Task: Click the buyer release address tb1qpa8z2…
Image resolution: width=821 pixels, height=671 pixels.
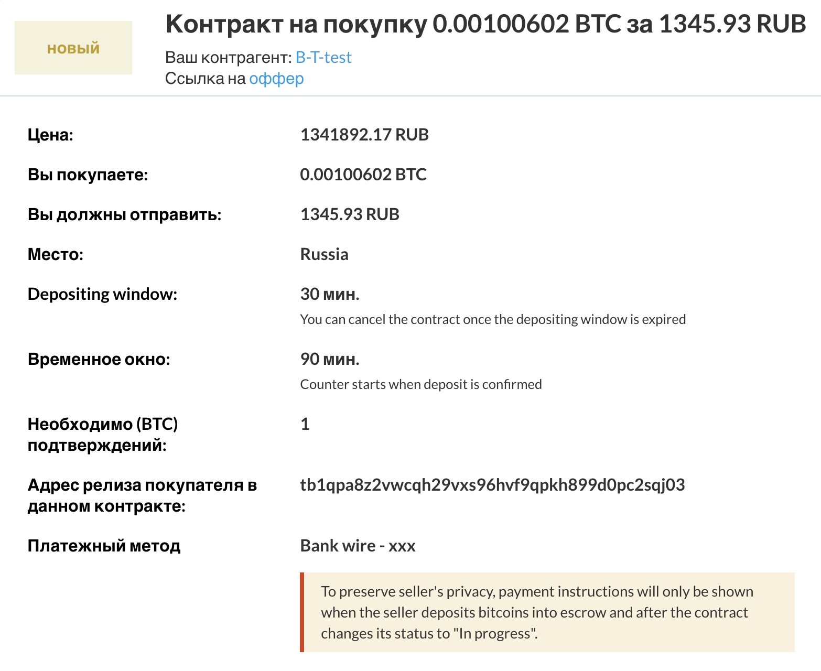Action: point(492,485)
